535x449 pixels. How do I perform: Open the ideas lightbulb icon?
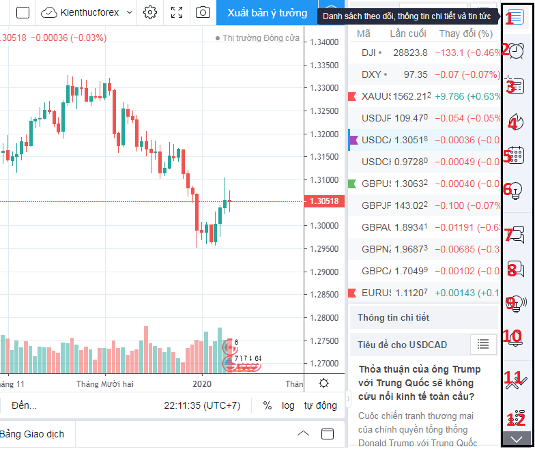click(518, 189)
